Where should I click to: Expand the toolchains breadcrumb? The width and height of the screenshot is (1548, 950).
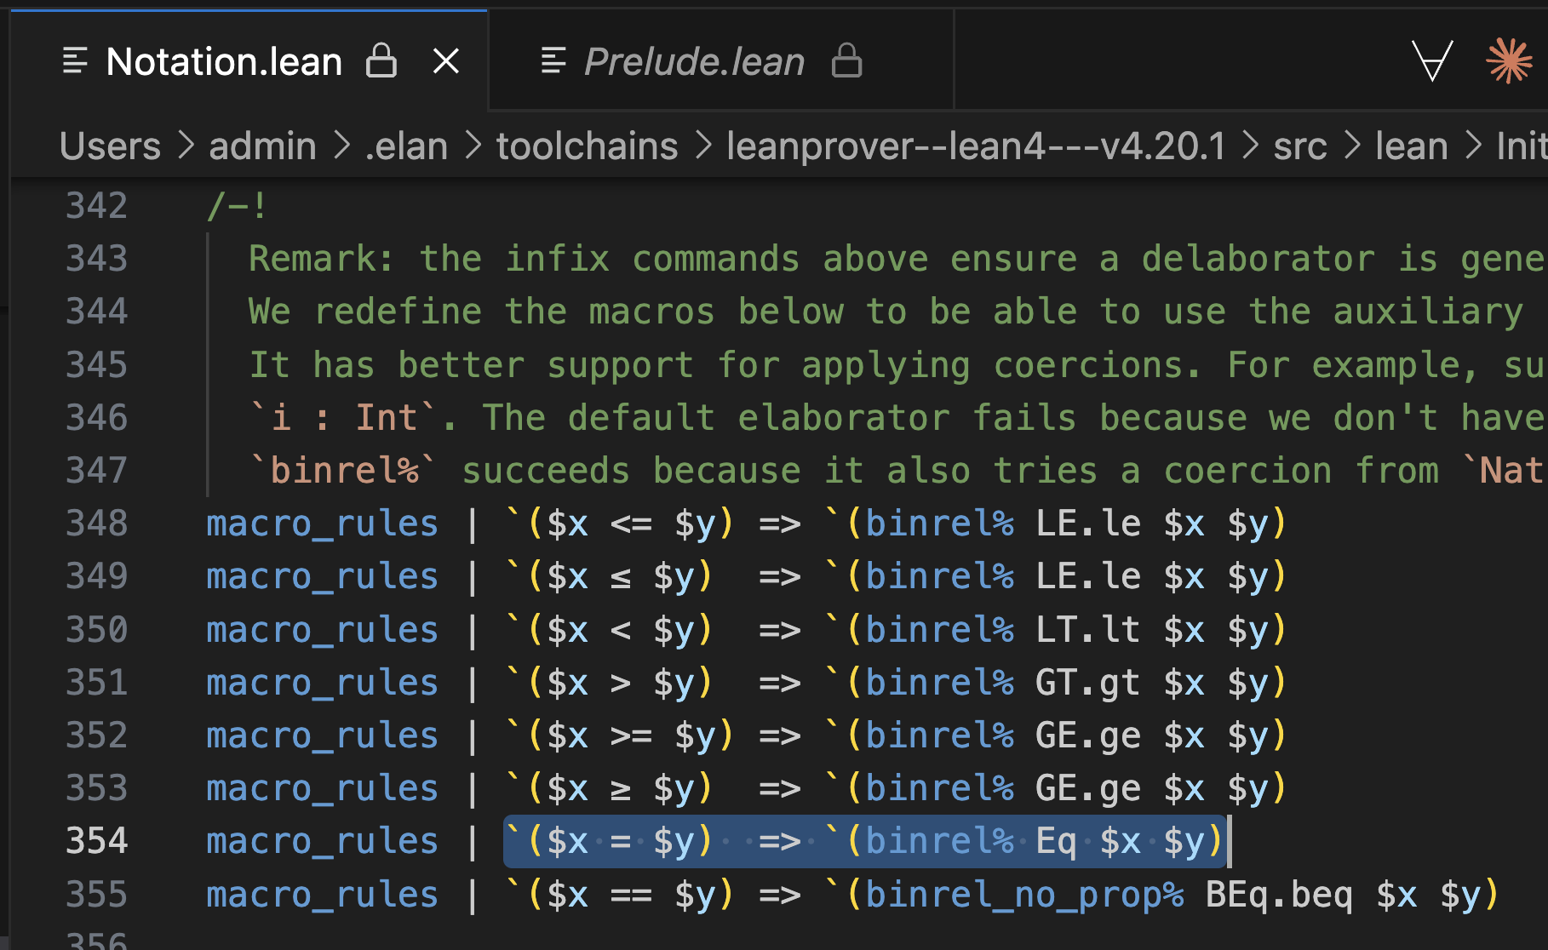click(586, 146)
